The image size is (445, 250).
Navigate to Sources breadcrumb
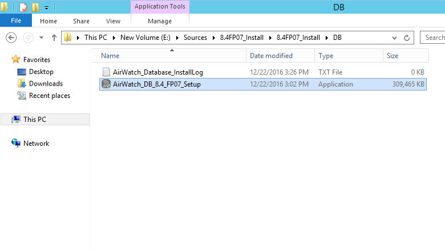195,38
